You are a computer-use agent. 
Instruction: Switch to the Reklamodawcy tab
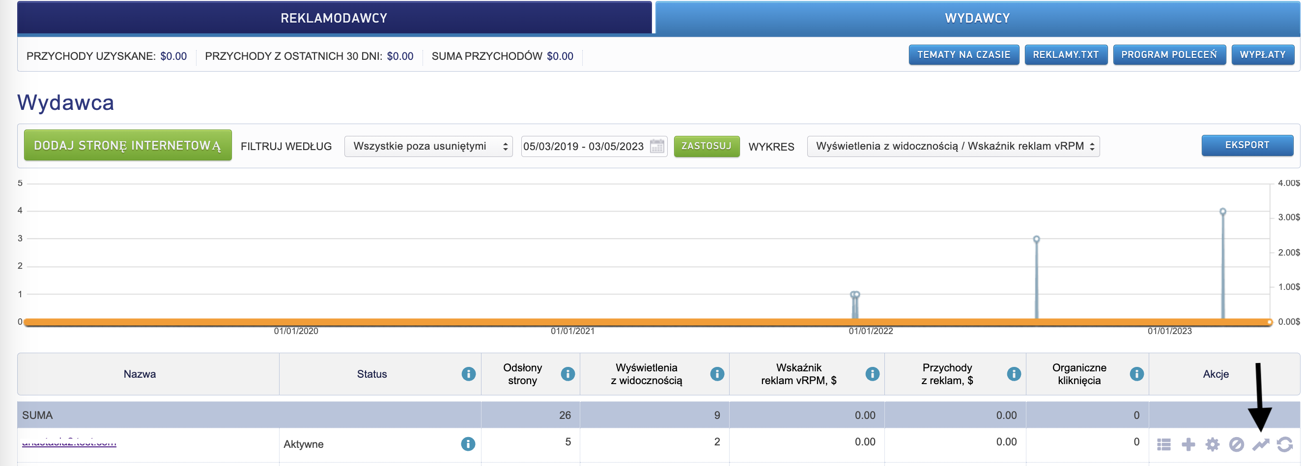(x=334, y=18)
